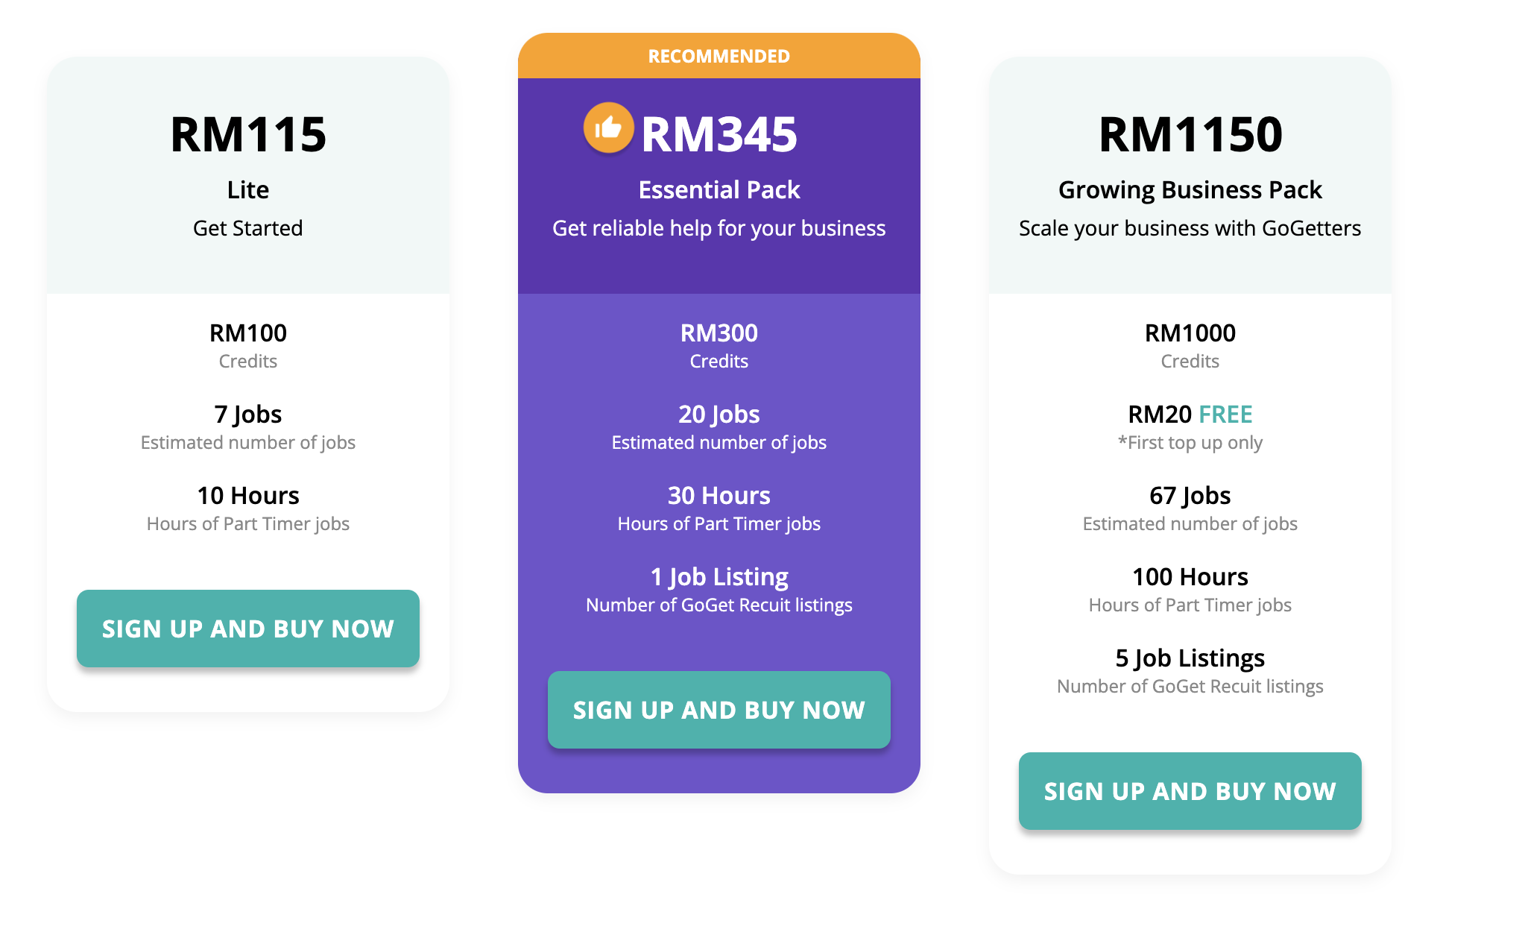This screenshot has height=929, width=1519.
Task: Click Essential Pack Sign Up And Buy Now
Action: point(719,710)
